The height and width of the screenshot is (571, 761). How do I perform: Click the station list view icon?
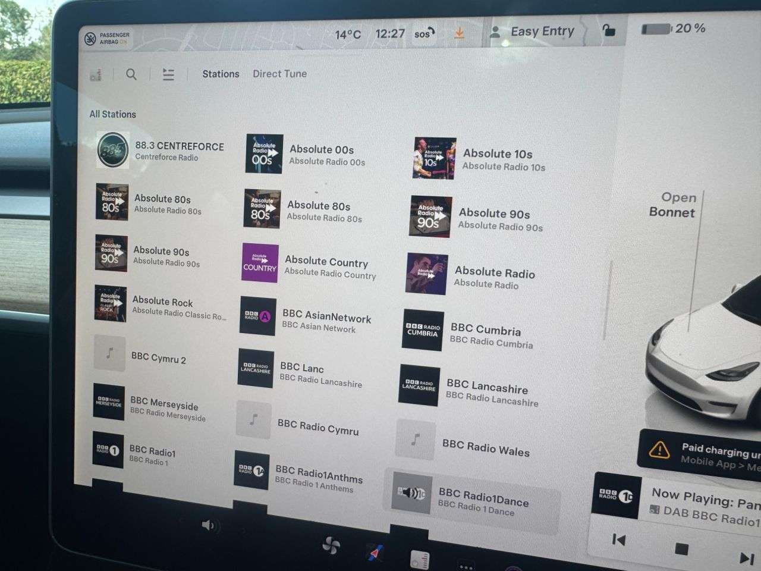[x=168, y=75]
